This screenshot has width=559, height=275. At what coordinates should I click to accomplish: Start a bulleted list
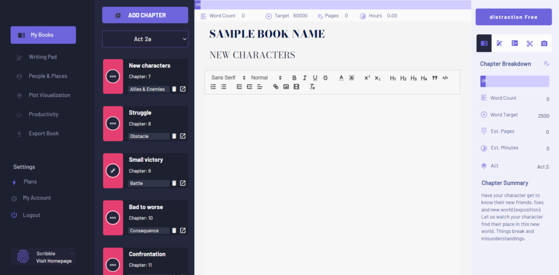pyautogui.click(x=224, y=87)
